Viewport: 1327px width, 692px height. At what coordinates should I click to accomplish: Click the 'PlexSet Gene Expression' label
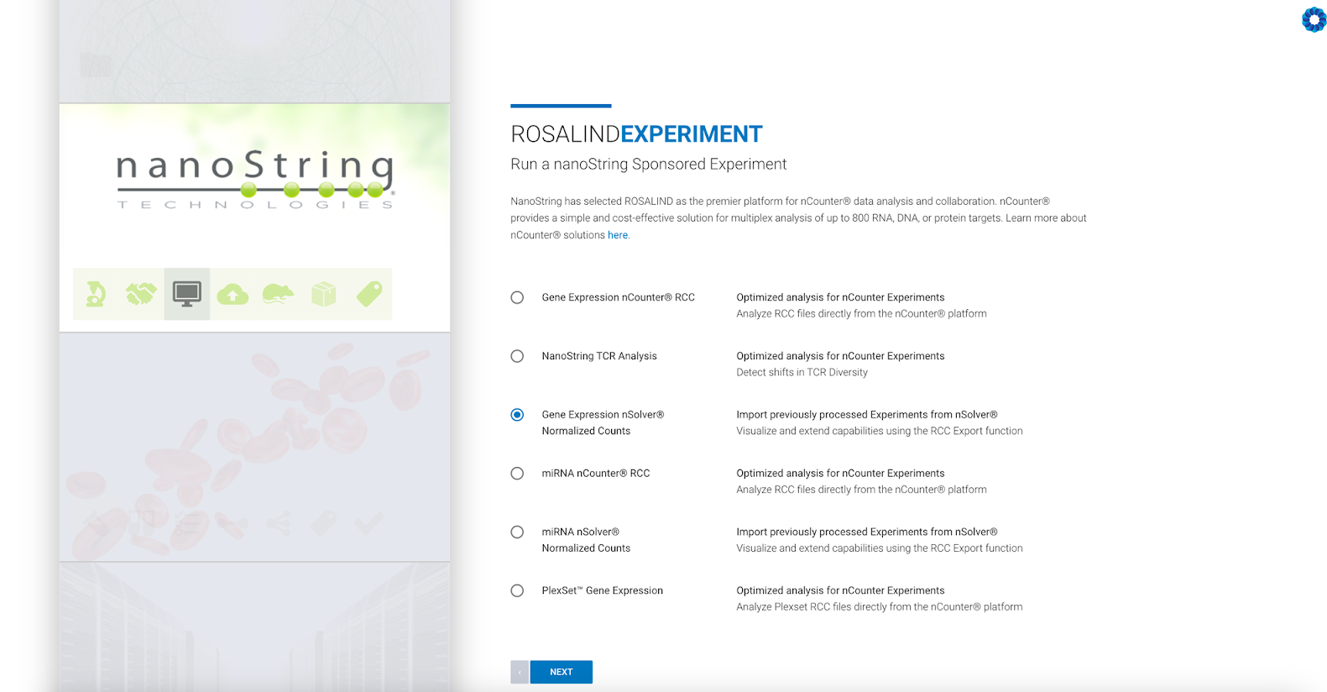pyautogui.click(x=603, y=591)
